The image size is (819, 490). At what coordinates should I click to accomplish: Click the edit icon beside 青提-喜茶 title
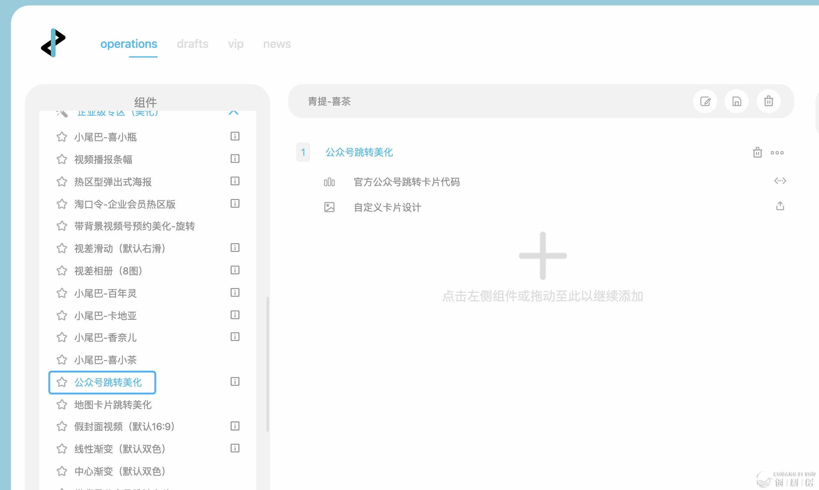click(x=705, y=101)
